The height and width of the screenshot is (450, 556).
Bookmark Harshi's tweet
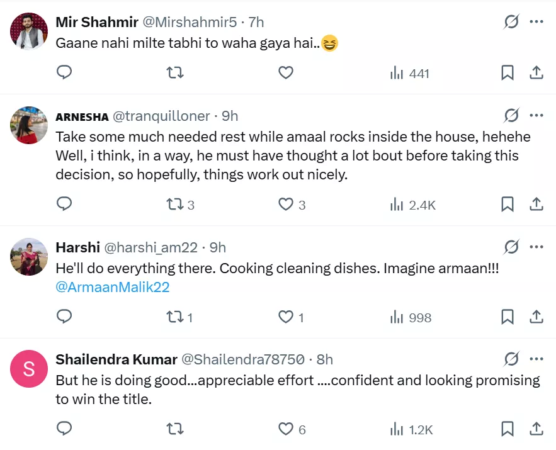pos(508,317)
